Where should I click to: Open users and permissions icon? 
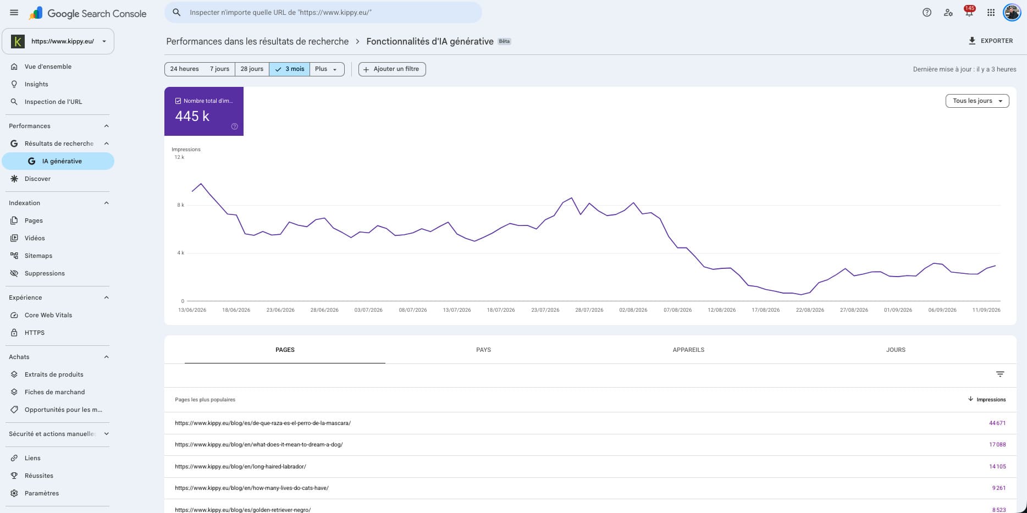tap(948, 13)
